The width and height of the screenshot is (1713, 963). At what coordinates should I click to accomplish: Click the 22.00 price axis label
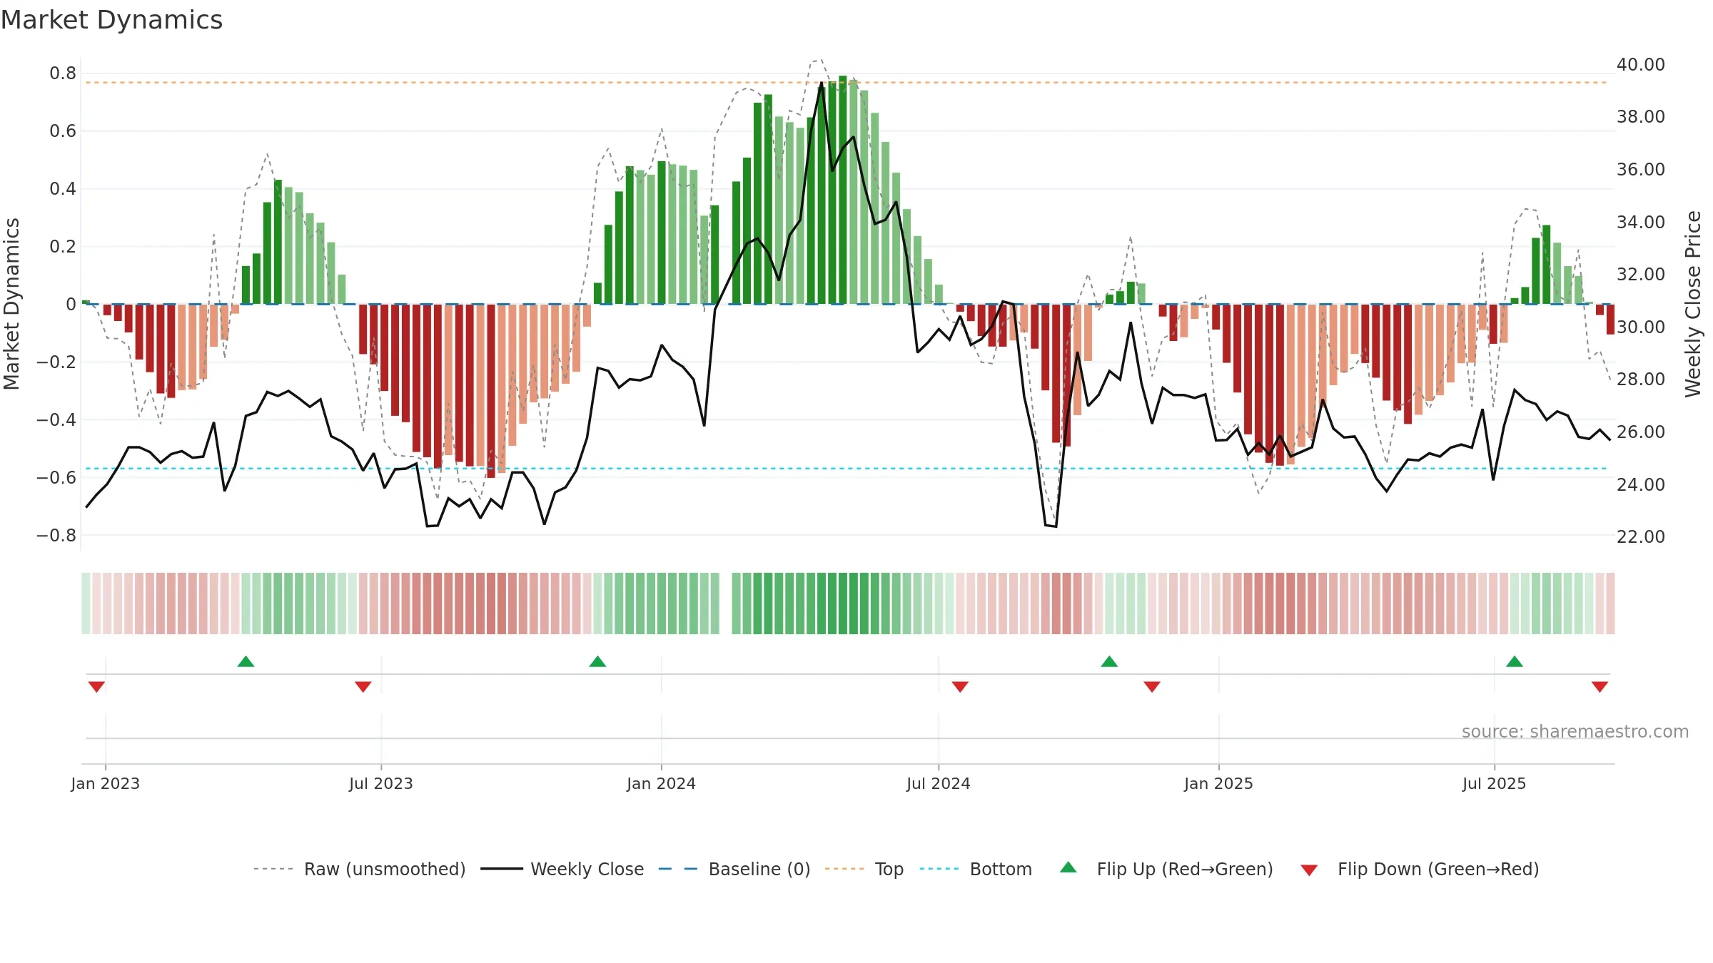pos(1641,537)
